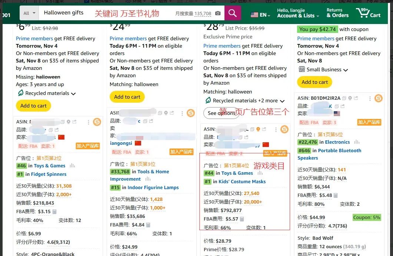Open three-dot menu in Fidget Spinners card
The image size is (393, 256).
click(x=88, y=122)
